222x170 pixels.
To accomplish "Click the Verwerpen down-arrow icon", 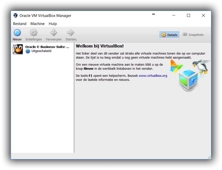I will pos(54,33).
